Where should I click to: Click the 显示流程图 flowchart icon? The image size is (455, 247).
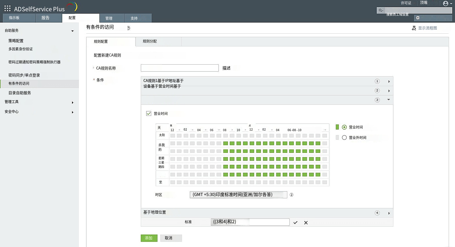tap(414, 28)
